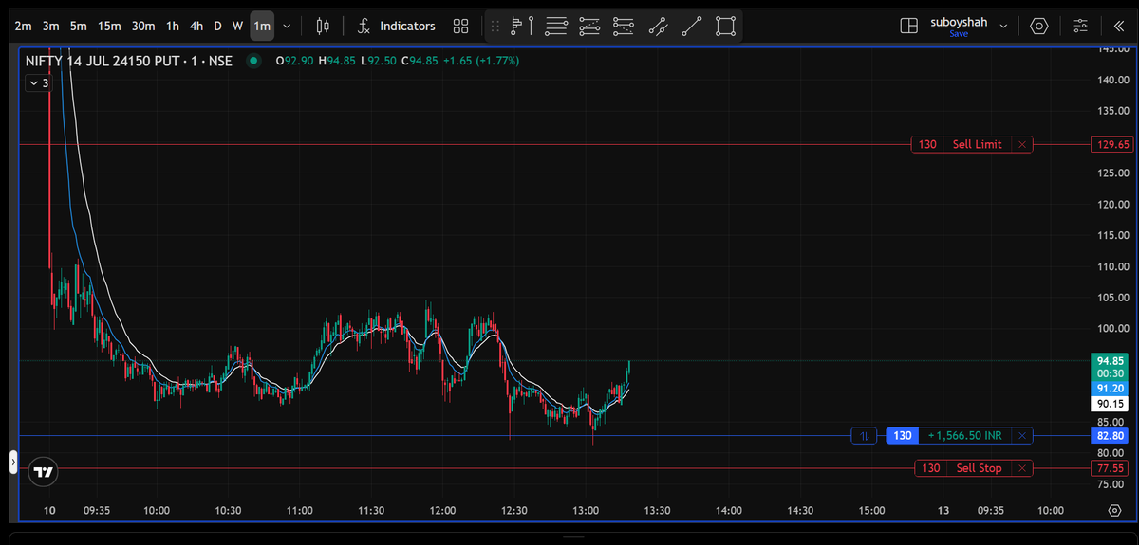Click the Sell Limit order label
1139x545 pixels.
coord(977,145)
